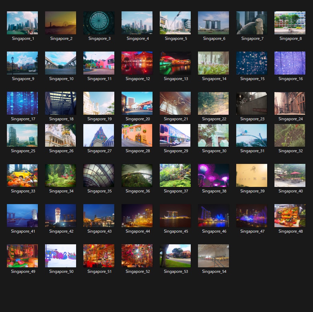Click the Singapore_16 purple lights thumbnail

coord(290,63)
